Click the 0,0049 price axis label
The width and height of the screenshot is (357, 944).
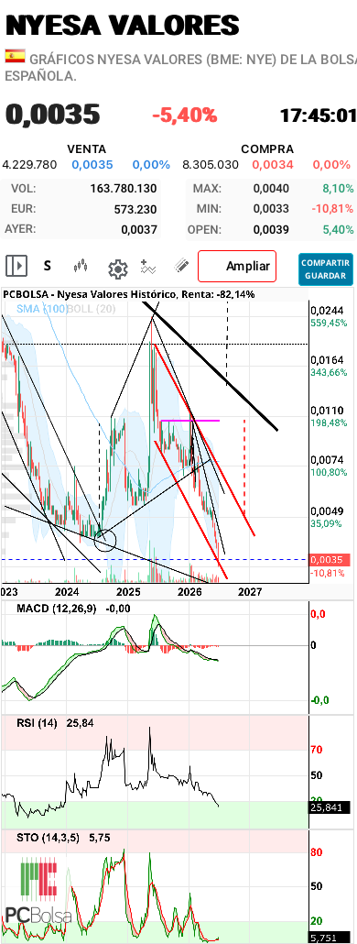pyautogui.click(x=326, y=511)
